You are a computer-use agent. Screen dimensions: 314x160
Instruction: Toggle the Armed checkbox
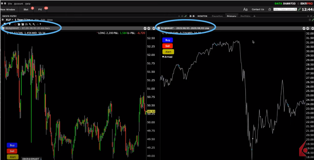coord(163,57)
